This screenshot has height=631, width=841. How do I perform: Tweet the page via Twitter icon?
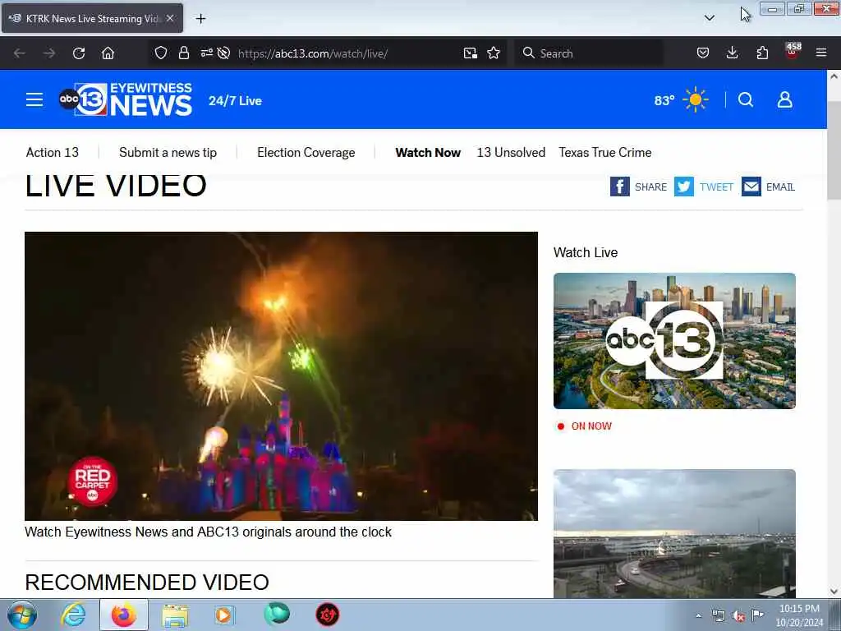[684, 187]
